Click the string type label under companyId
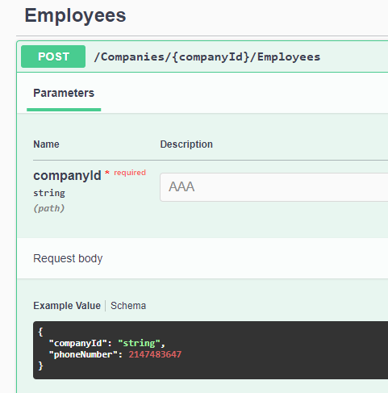This screenshot has width=388, height=393. 49,193
